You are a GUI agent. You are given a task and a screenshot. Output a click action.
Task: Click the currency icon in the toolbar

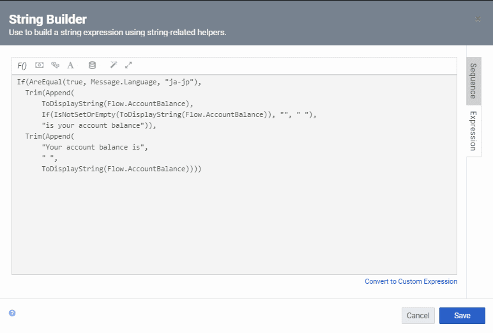pyautogui.click(x=40, y=65)
